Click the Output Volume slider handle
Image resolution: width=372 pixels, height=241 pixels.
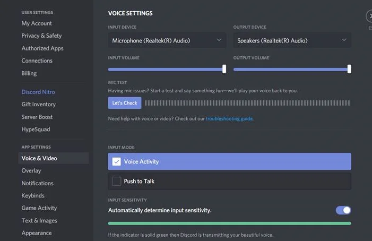[x=349, y=69]
